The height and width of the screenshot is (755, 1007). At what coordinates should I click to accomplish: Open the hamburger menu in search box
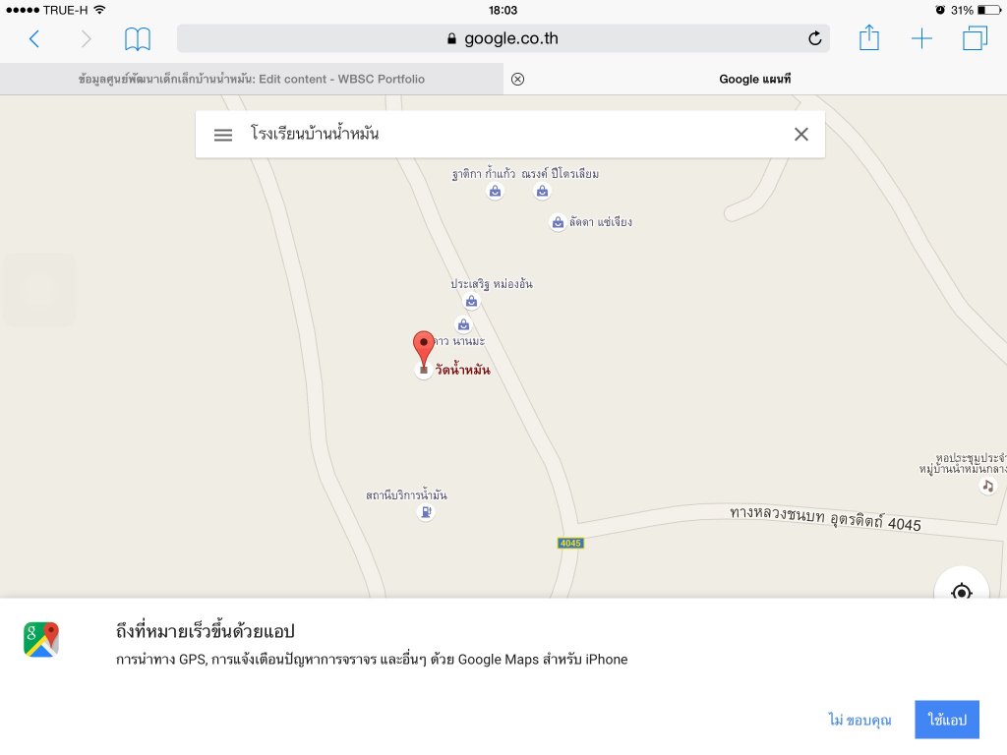click(x=223, y=135)
